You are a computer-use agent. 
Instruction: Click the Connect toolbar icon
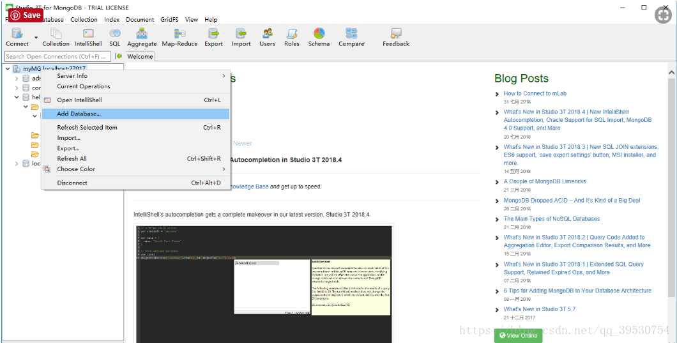coord(17,34)
